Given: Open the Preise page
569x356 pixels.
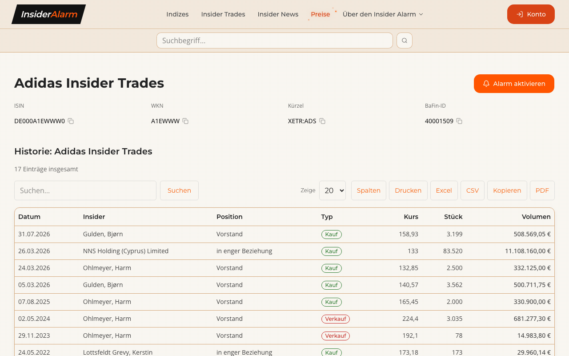Looking at the screenshot, I should [x=321, y=14].
